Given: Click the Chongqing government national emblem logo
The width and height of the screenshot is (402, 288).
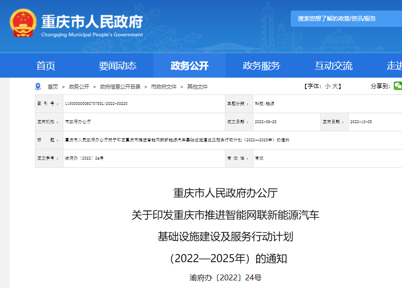Looking at the screenshot, I should 22,23.
